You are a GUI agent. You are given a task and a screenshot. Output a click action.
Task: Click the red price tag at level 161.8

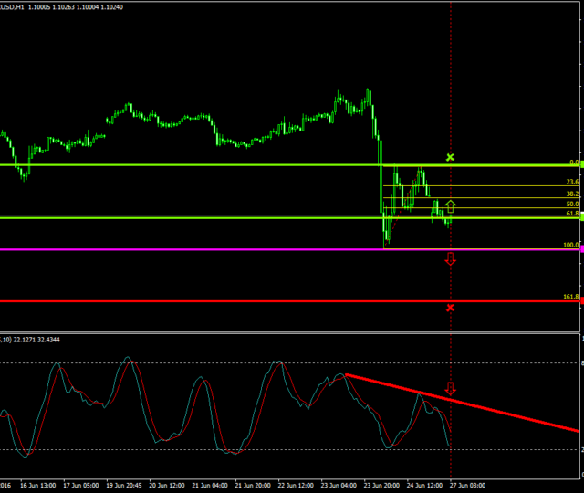pyautogui.click(x=581, y=300)
